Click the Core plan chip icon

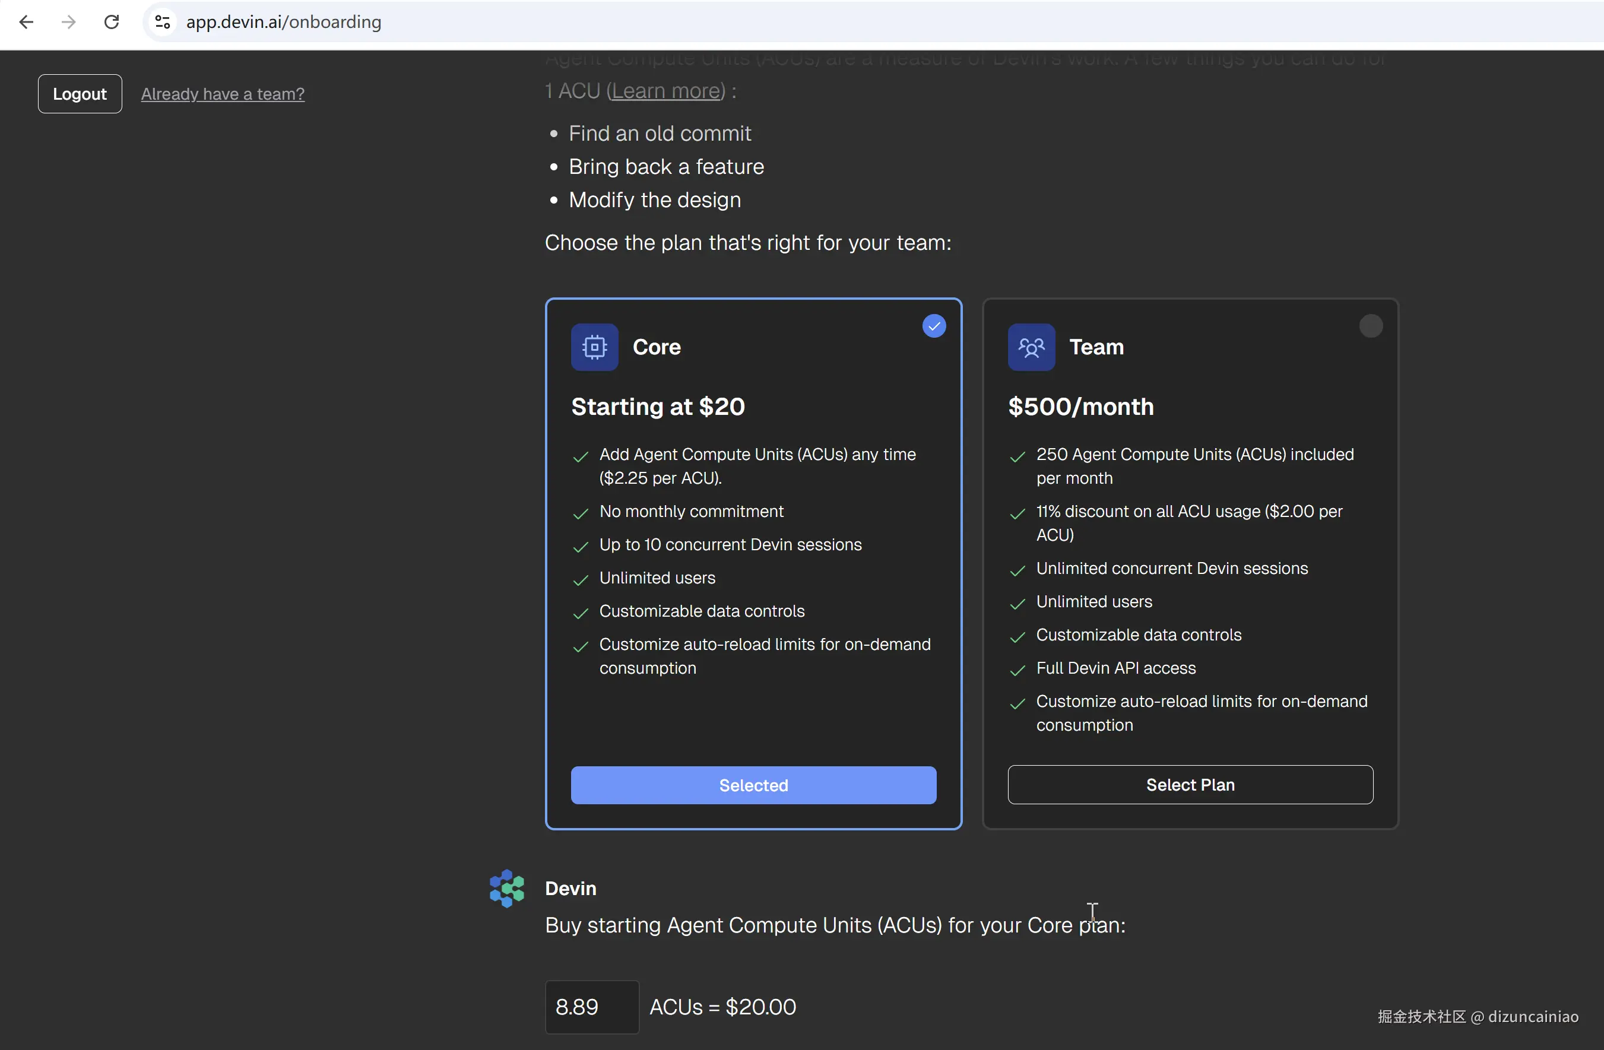pyautogui.click(x=594, y=347)
